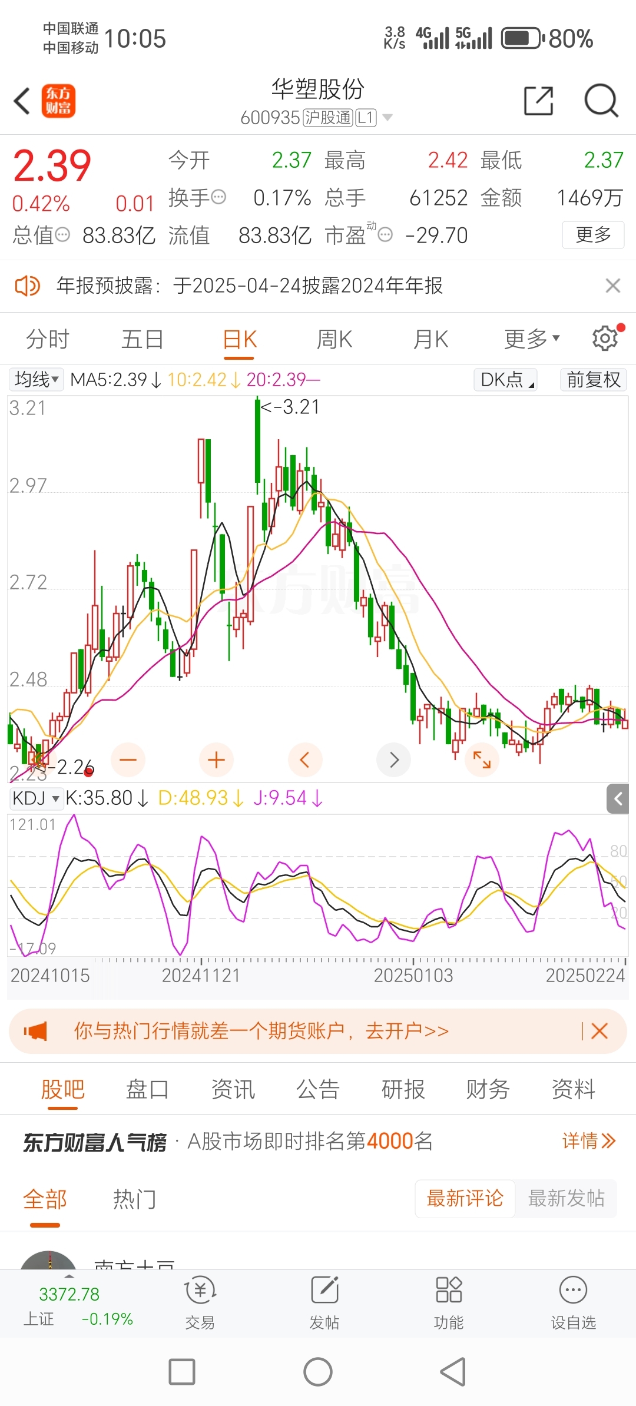Screen dimensions: 636x1406
Task: Tap the Android recent apps square
Action: 182,1372
